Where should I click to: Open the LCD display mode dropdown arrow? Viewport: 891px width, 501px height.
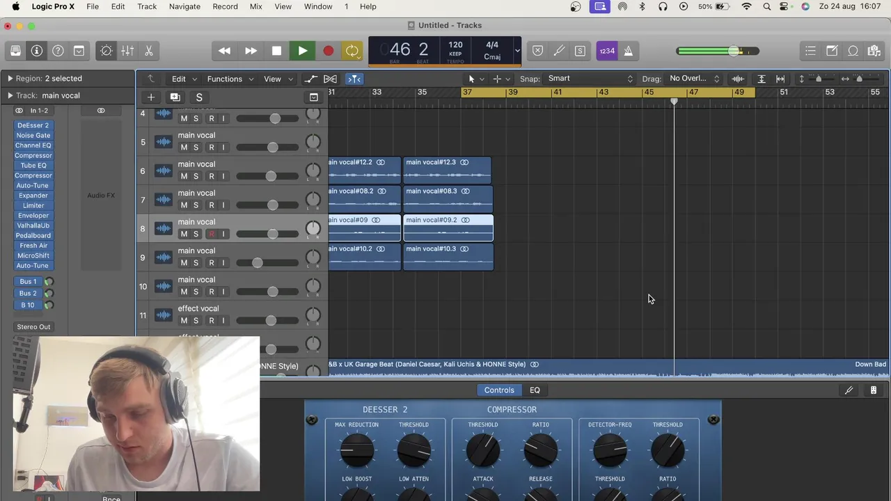point(517,50)
